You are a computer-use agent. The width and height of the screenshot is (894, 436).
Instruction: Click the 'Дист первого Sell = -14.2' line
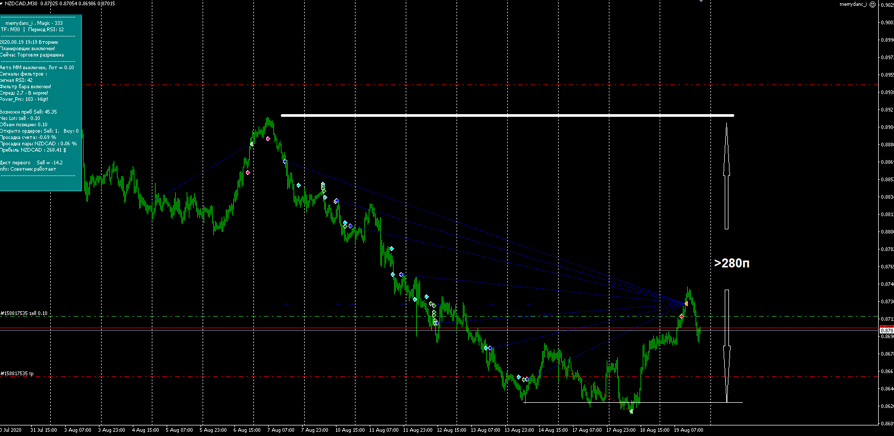(31, 163)
